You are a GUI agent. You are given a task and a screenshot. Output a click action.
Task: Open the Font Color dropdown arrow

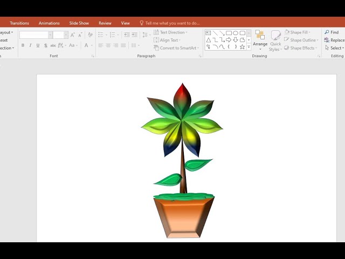pyautogui.click(x=92, y=45)
